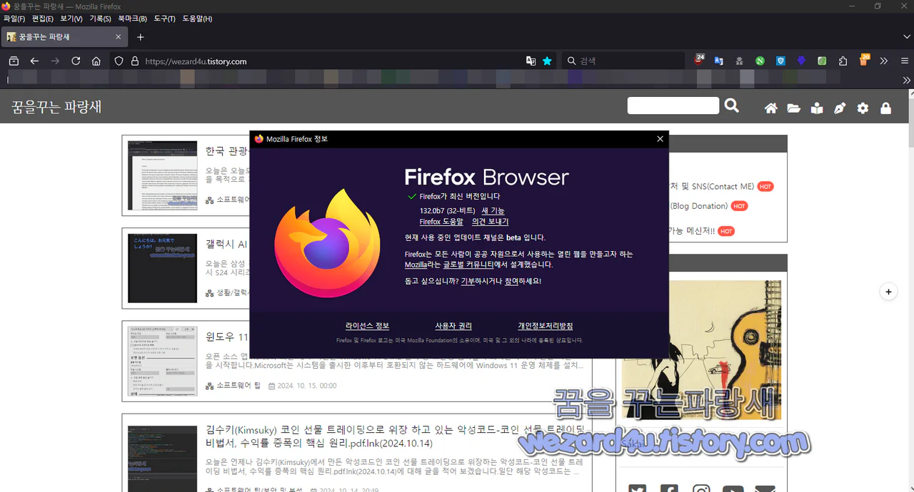
Task: Open the 도구(T) menu
Action: pyautogui.click(x=164, y=19)
